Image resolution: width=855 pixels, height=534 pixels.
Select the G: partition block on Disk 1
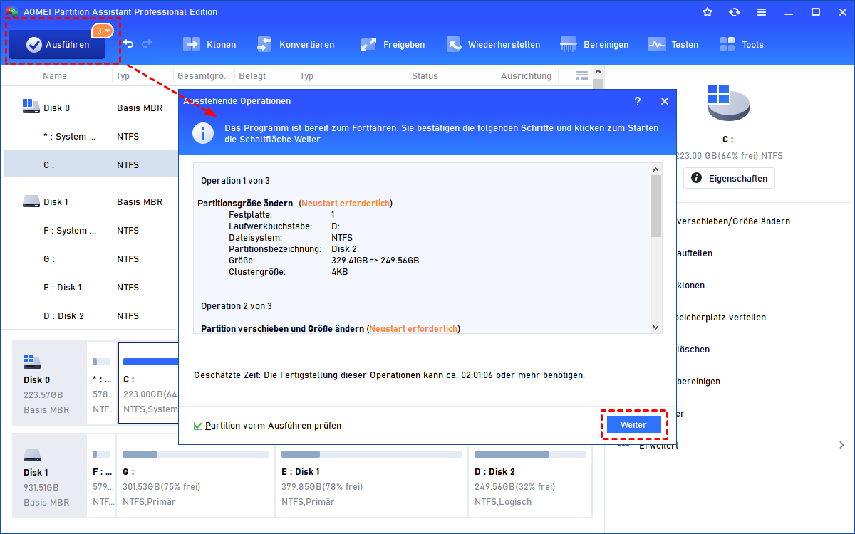pos(195,481)
